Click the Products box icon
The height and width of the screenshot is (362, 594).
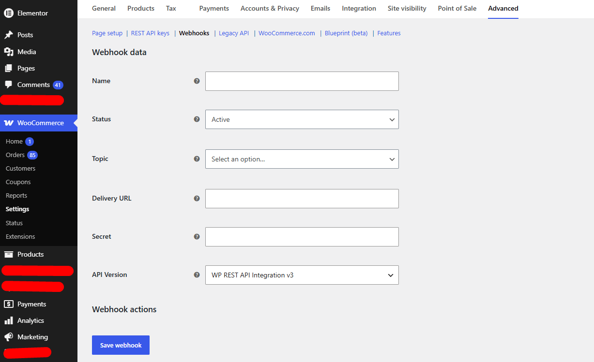pos(8,254)
